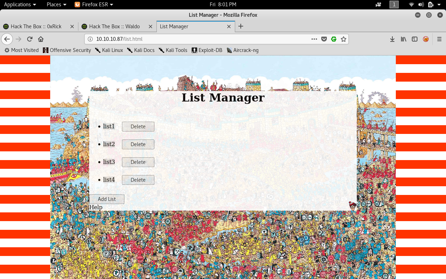Delete list1 from the list
Image resolution: width=446 pixels, height=279 pixels.
click(x=138, y=127)
